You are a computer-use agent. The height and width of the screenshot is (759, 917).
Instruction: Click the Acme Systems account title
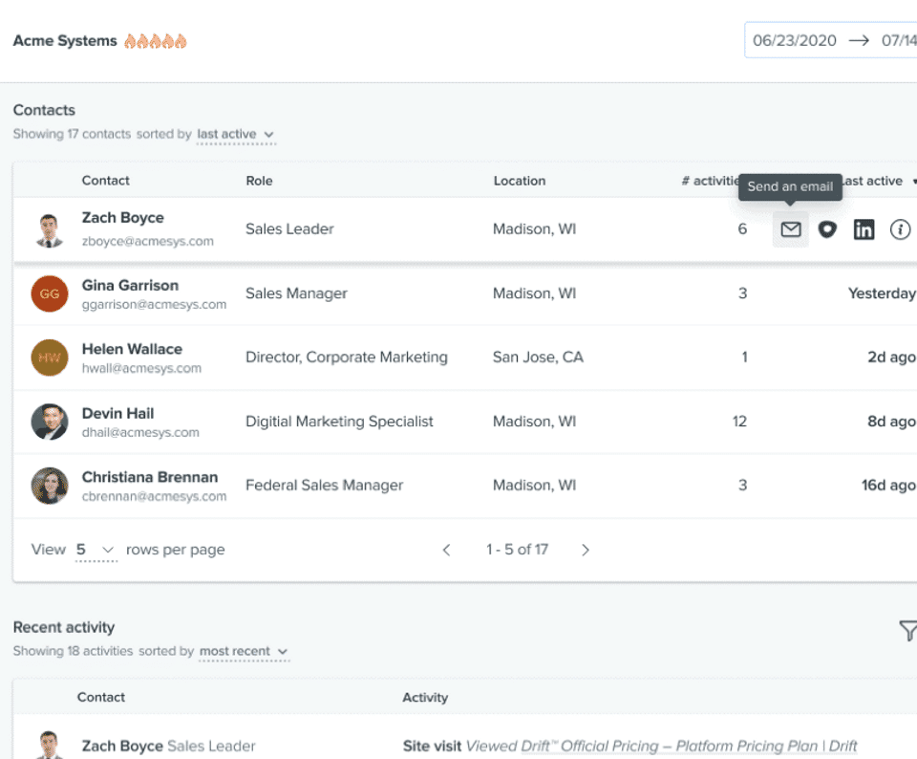coord(65,41)
